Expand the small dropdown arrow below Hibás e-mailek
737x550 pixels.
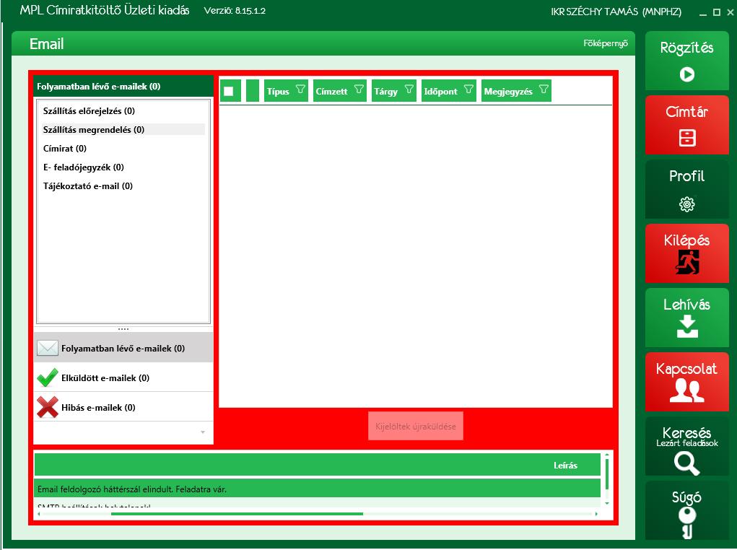point(203,432)
